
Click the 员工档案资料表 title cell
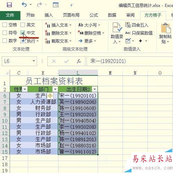point(54,81)
